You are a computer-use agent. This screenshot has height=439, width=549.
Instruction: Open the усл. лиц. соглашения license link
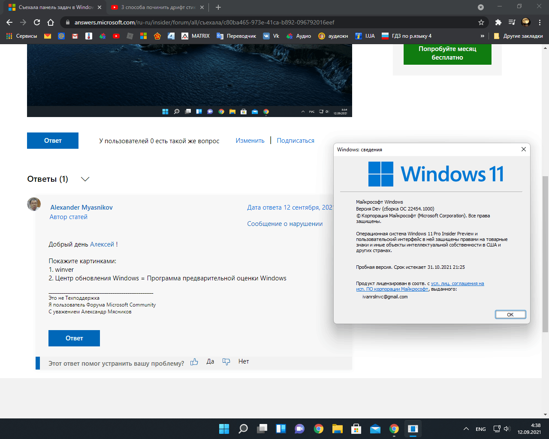click(458, 283)
